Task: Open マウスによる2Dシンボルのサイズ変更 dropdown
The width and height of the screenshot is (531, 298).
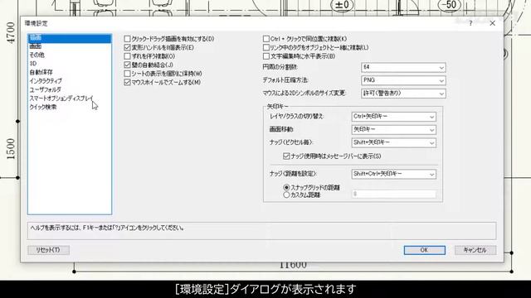Action: point(403,94)
